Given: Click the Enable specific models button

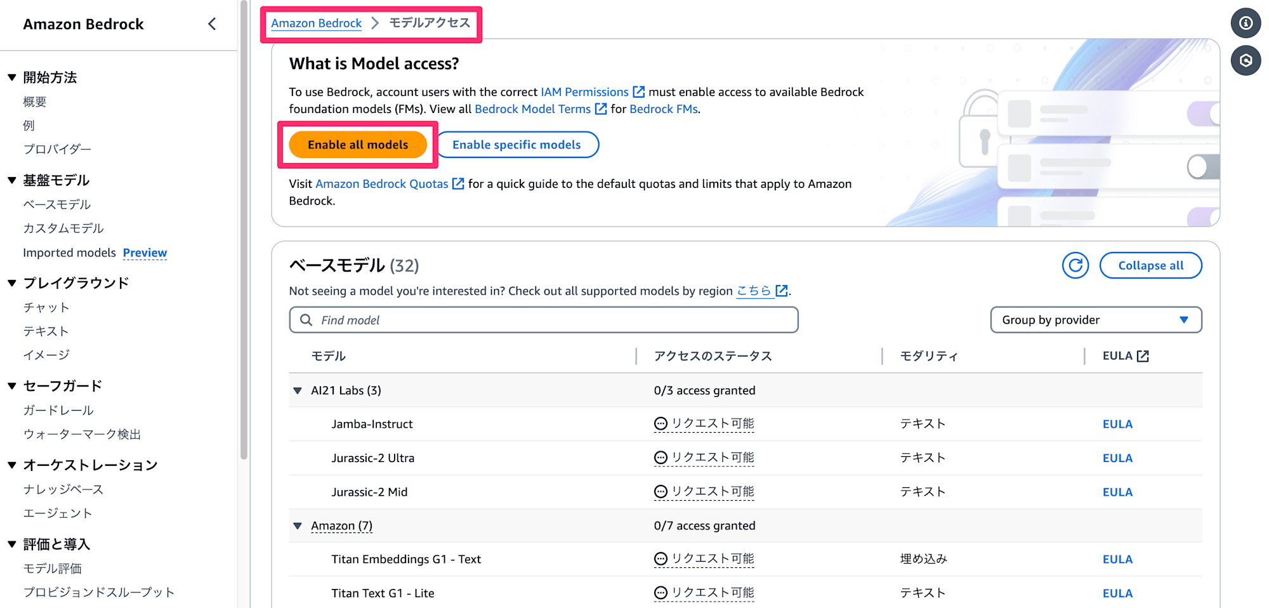Looking at the screenshot, I should (516, 145).
